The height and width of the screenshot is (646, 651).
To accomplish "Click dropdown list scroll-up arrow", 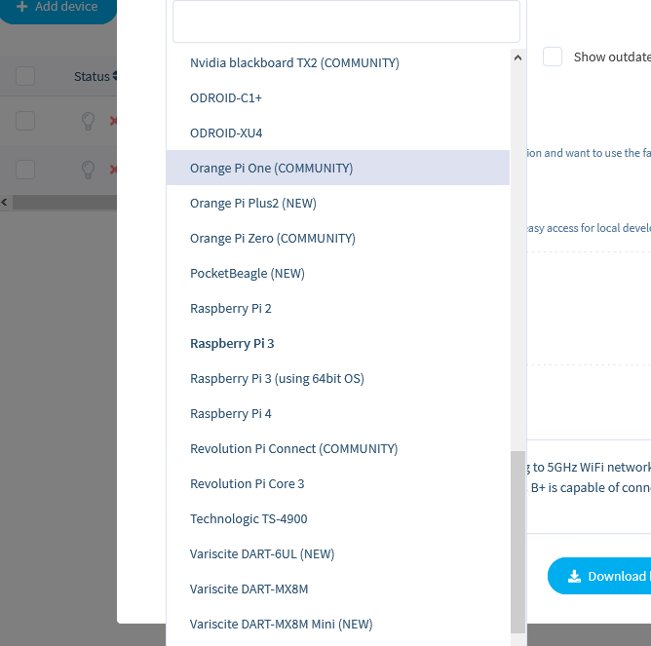I will tap(517, 57).
